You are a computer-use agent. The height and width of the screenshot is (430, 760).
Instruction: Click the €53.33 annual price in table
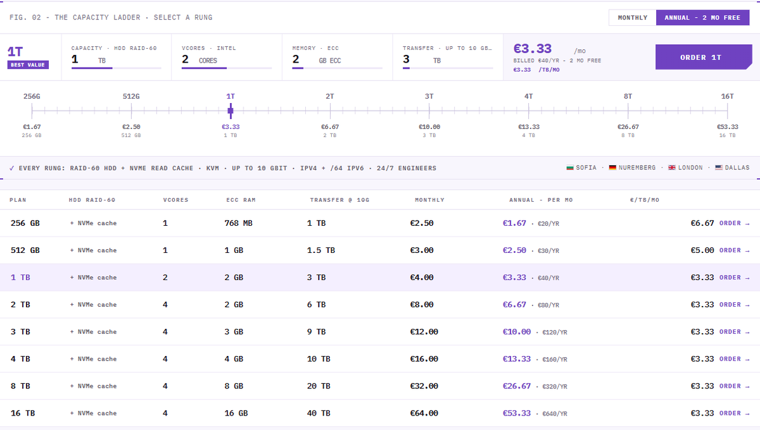(x=517, y=414)
